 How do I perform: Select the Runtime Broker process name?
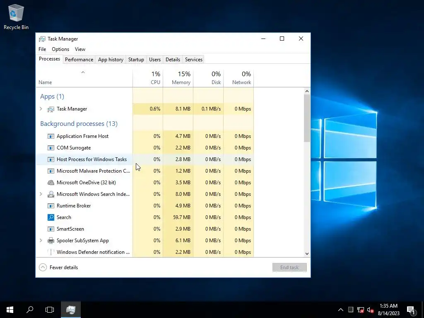[74, 206]
